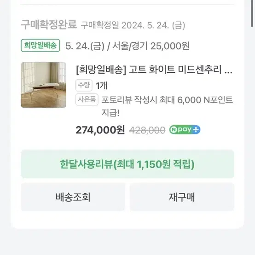
Task: Click the 수량 quantity tag
Action: pos(84,85)
